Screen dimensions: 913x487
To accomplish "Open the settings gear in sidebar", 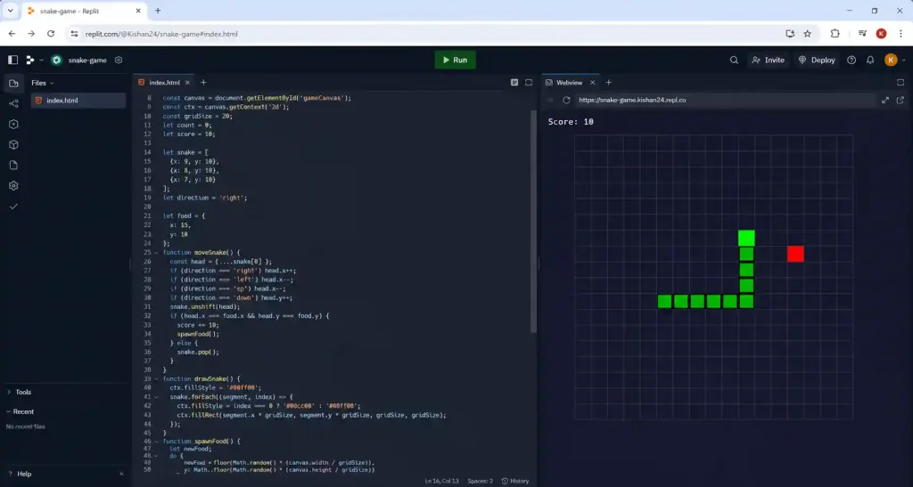I will 13,186.
